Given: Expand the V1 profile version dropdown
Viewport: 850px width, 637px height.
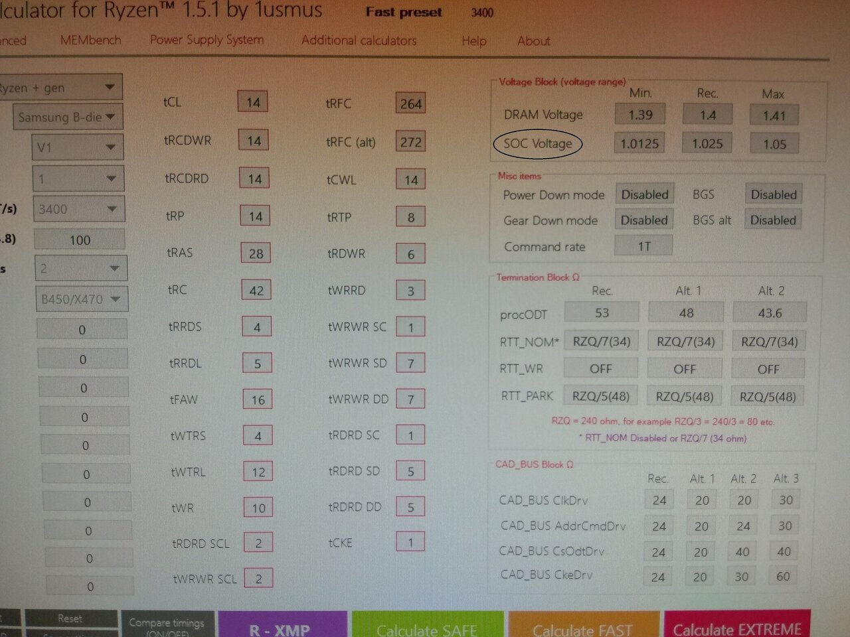Looking at the screenshot, I should pyautogui.click(x=78, y=147).
